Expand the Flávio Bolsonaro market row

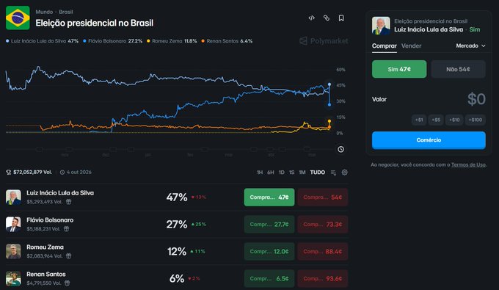pyautogui.click(x=177, y=224)
